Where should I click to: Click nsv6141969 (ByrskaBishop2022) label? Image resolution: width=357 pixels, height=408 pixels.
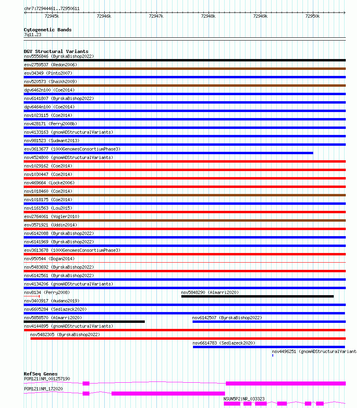click(59, 242)
